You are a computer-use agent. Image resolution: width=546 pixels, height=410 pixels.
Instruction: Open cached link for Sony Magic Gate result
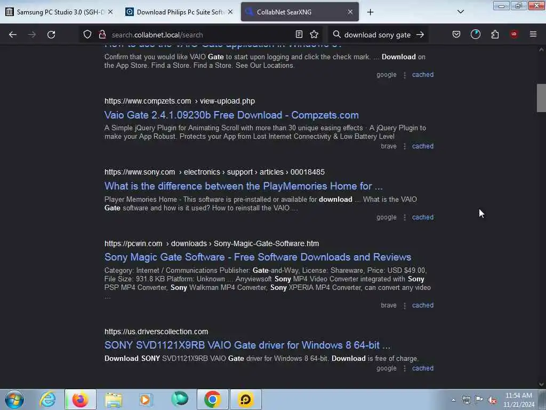(423, 305)
